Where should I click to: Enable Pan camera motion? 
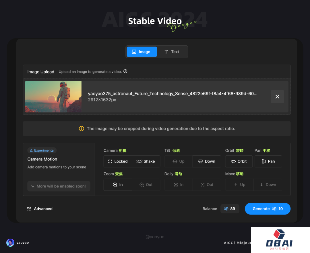268,161
